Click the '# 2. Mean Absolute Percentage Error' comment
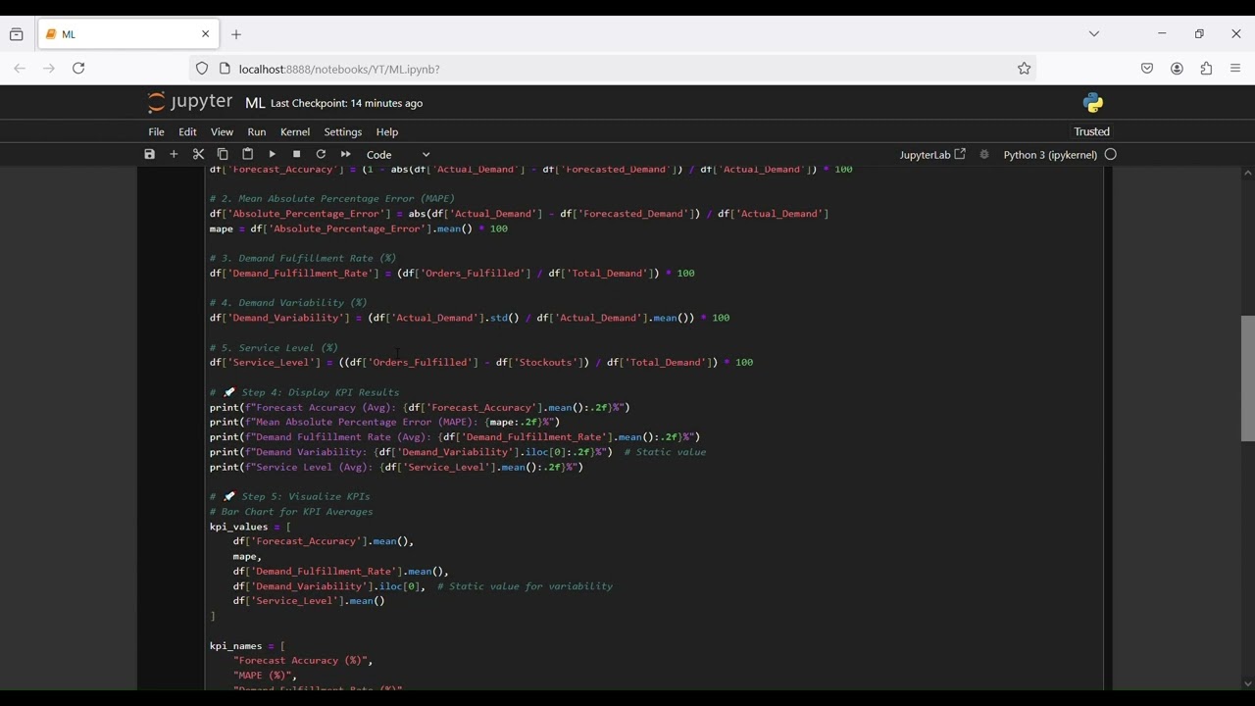Image resolution: width=1255 pixels, height=706 pixels. [332, 199]
